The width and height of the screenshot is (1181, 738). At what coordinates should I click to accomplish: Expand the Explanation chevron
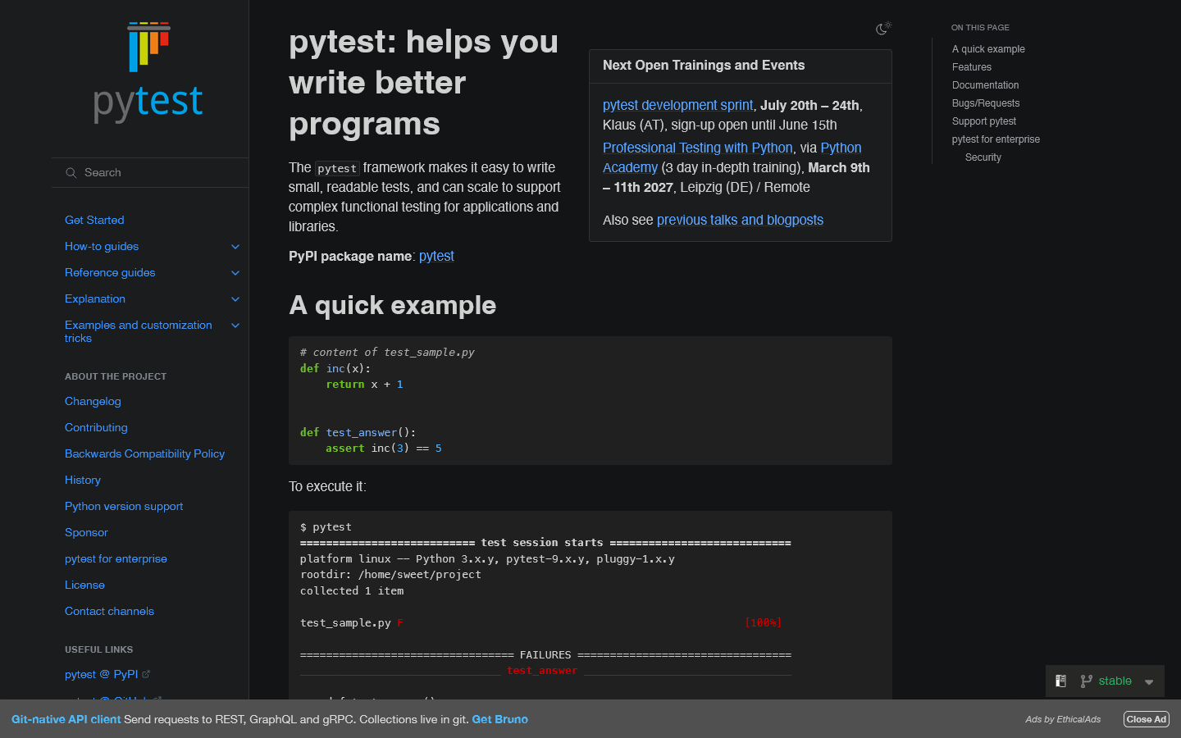click(235, 299)
